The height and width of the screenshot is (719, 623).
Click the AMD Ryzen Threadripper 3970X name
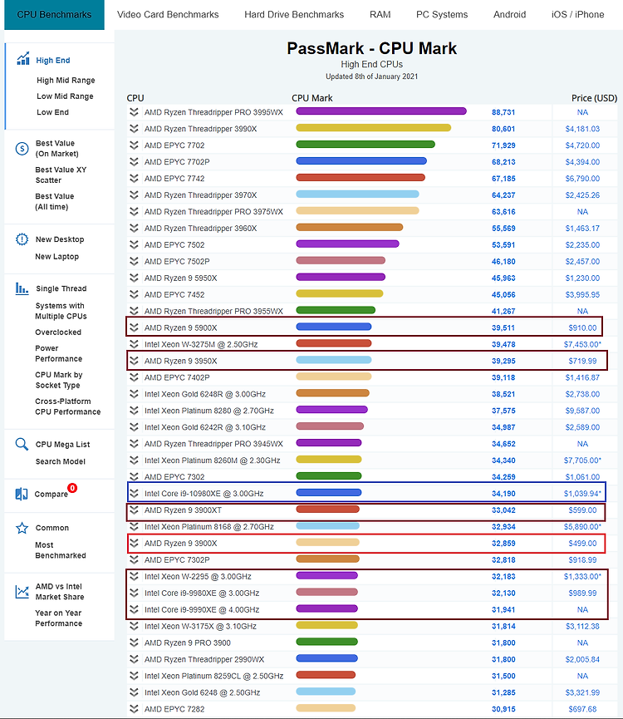(201, 195)
